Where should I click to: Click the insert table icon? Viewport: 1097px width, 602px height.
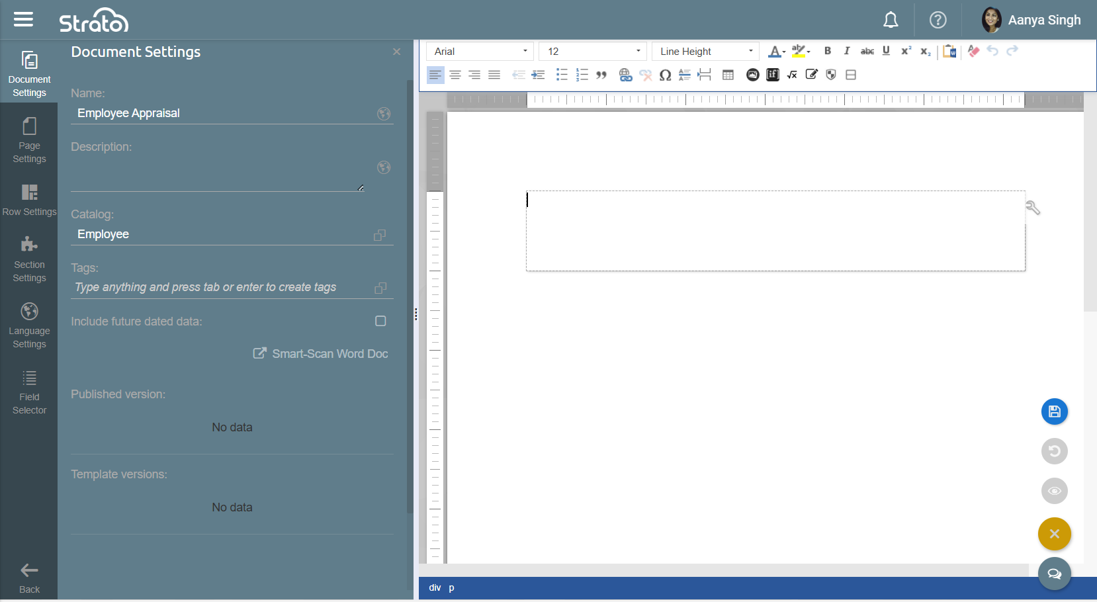pos(728,75)
